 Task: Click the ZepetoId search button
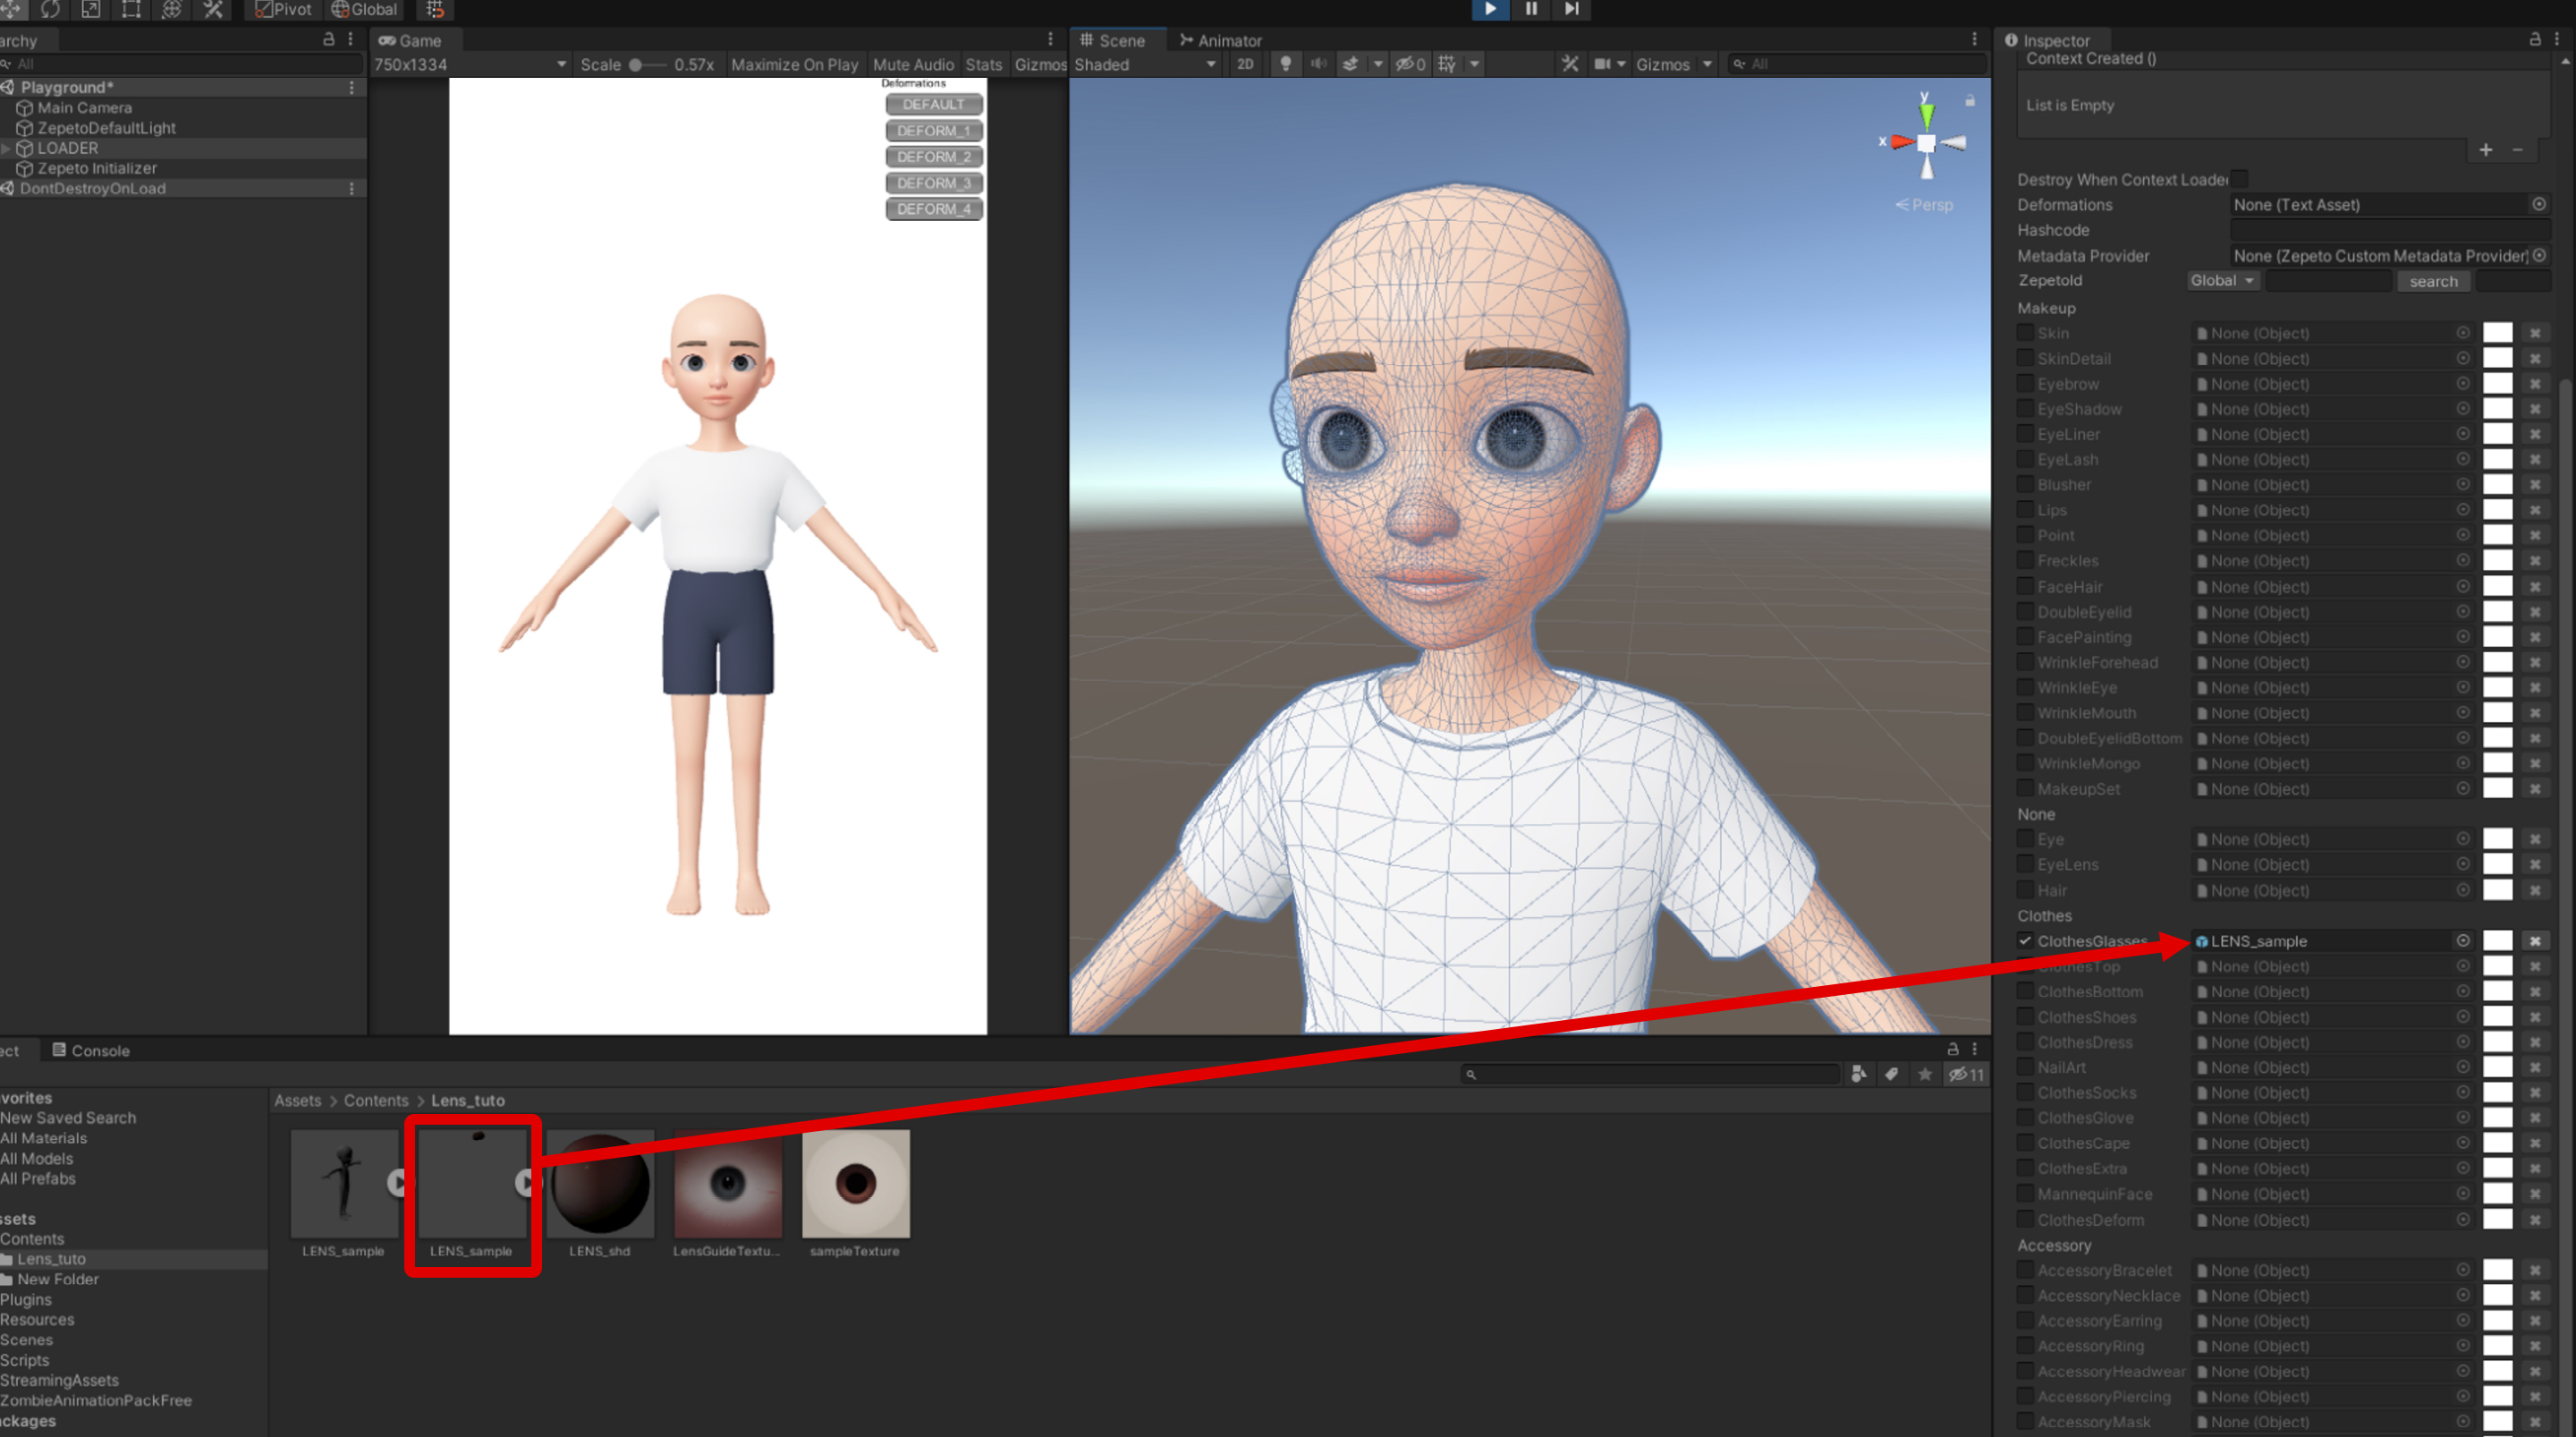click(2433, 281)
